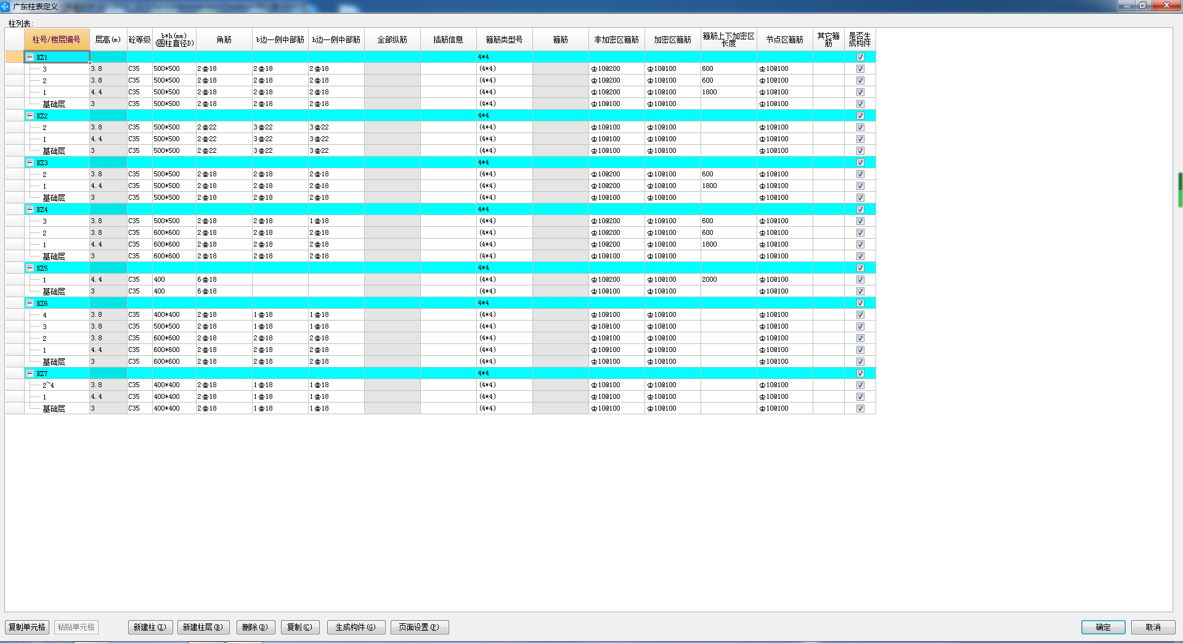Image resolution: width=1183 pixels, height=643 pixels.
Task: Cancel the dialog with 取消
Action: (1153, 627)
